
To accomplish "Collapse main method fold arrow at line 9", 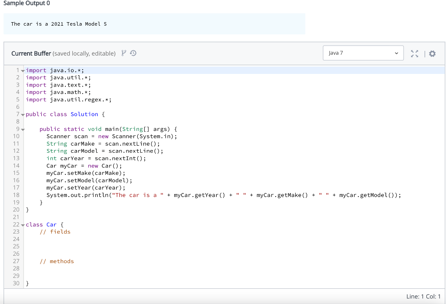I will (x=23, y=130).
